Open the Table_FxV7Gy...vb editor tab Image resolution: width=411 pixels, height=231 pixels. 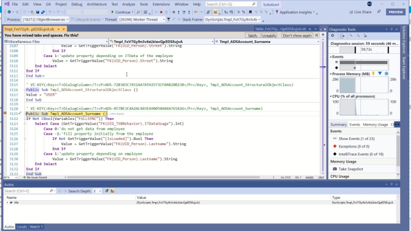[x=281, y=29]
